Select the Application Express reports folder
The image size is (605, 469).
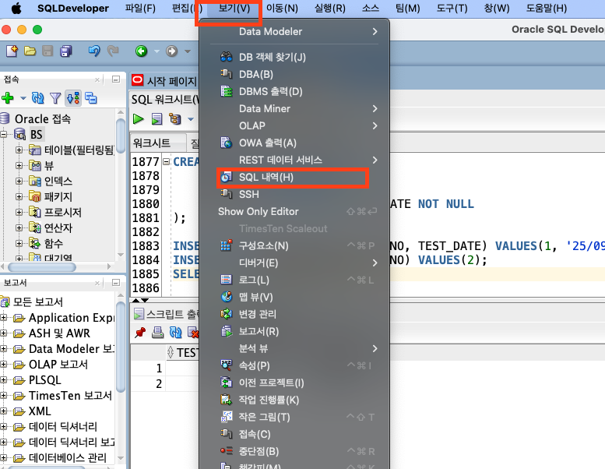(x=72, y=318)
